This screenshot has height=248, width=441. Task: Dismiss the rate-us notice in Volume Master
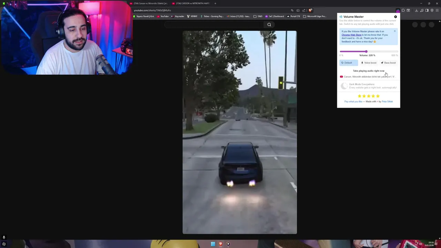pyautogui.click(x=394, y=31)
